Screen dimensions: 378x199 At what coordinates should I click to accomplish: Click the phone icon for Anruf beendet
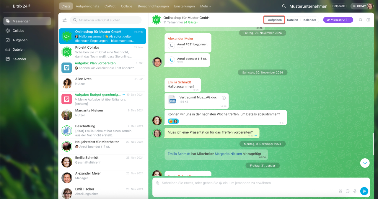171,60
